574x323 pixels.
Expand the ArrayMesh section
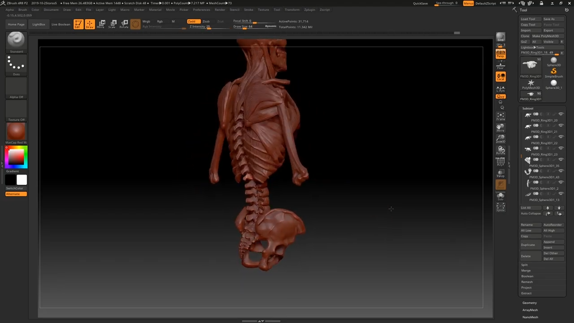point(530,310)
